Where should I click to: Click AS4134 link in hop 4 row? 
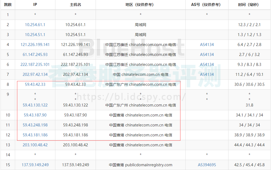point(207,45)
